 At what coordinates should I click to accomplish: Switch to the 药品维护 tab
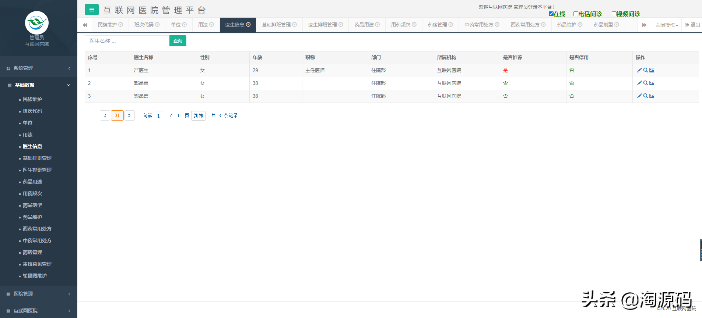pos(566,25)
